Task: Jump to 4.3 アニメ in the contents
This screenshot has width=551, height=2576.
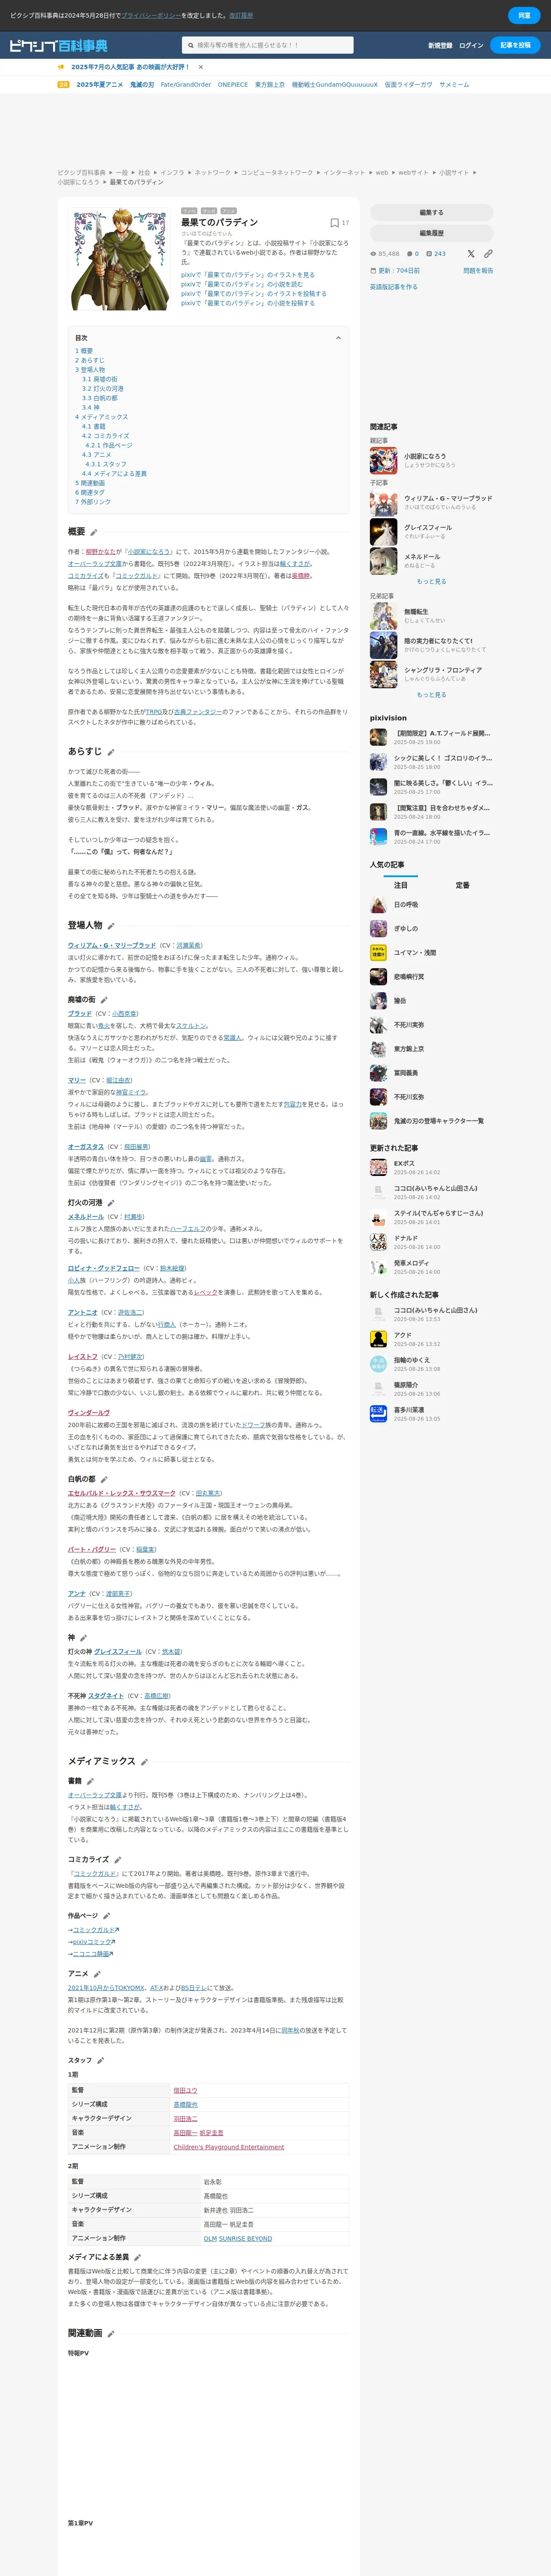Action: tap(96, 455)
